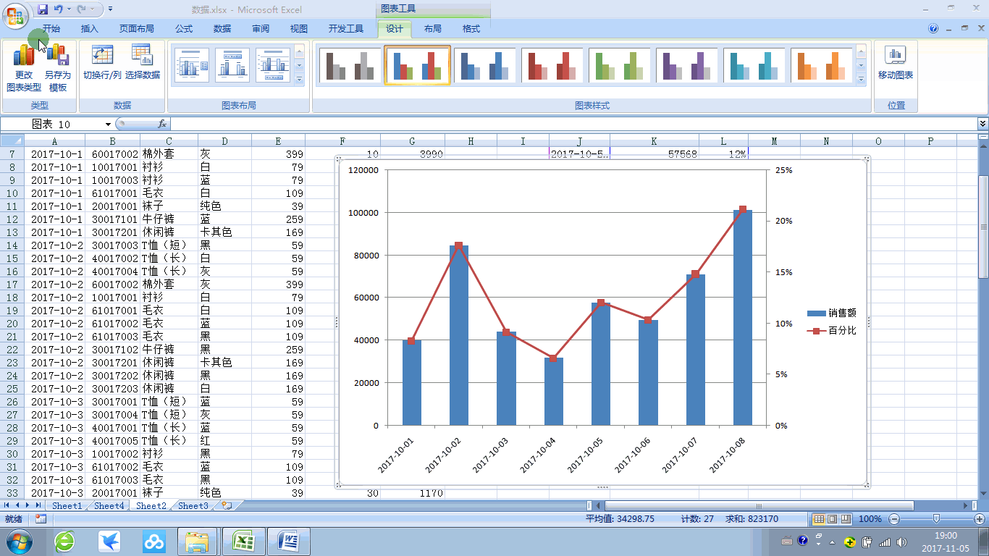Insert a new worksheet tab
This screenshot has height=556, width=989.
pyautogui.click(x=227, y=506)
